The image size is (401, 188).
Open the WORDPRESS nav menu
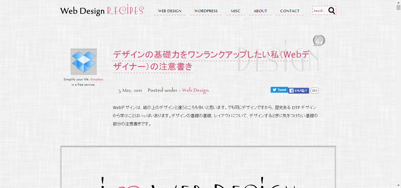point(206,11)
